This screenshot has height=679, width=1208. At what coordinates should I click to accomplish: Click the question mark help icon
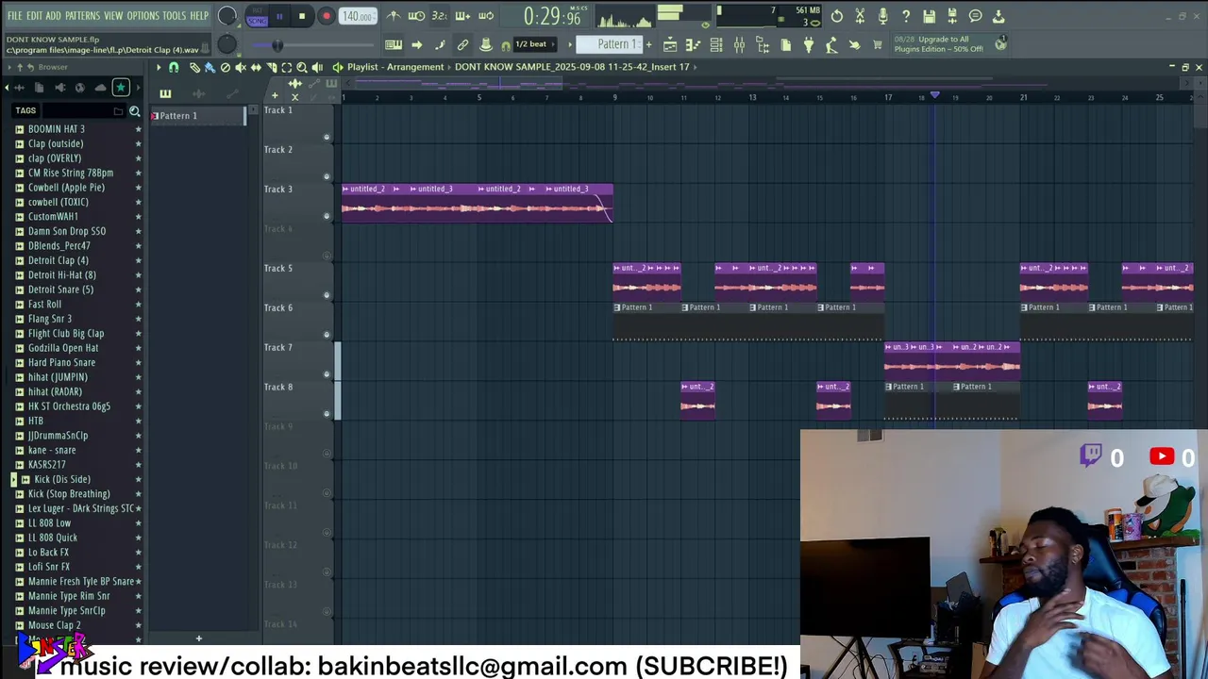(906, 16)
